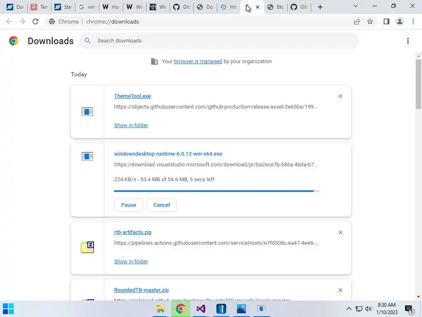Click the Chrome logo beside Downloads
This screenshot has height=317, width=422.
click(14, 41)
